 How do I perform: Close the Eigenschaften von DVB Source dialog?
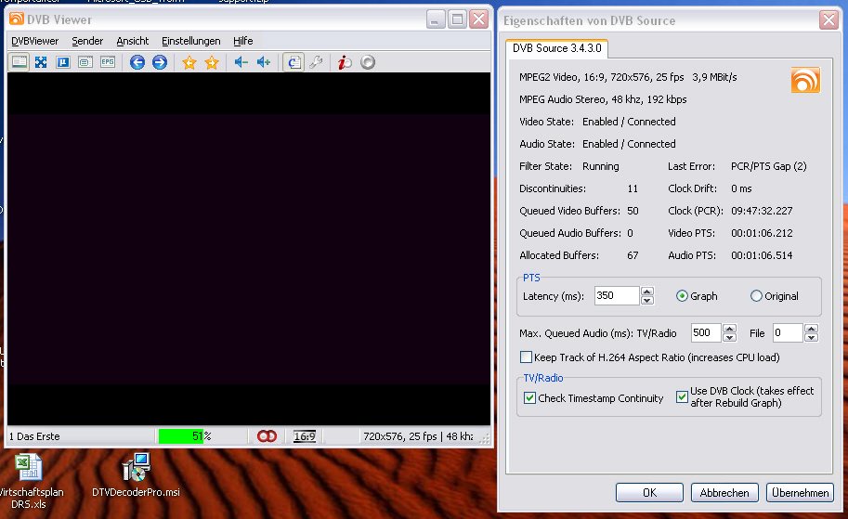pyautogui.click(x=828, y=20)
